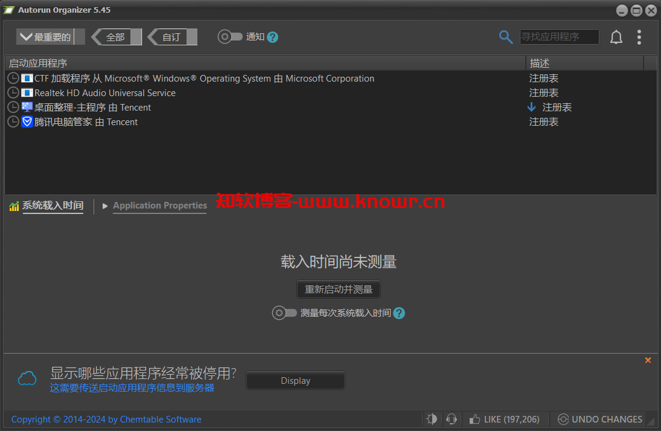The width and height of the screenshot is (661, 431).
Task: Click the blue down arrow in 桌面整理 row
Action: coord(532,107)
